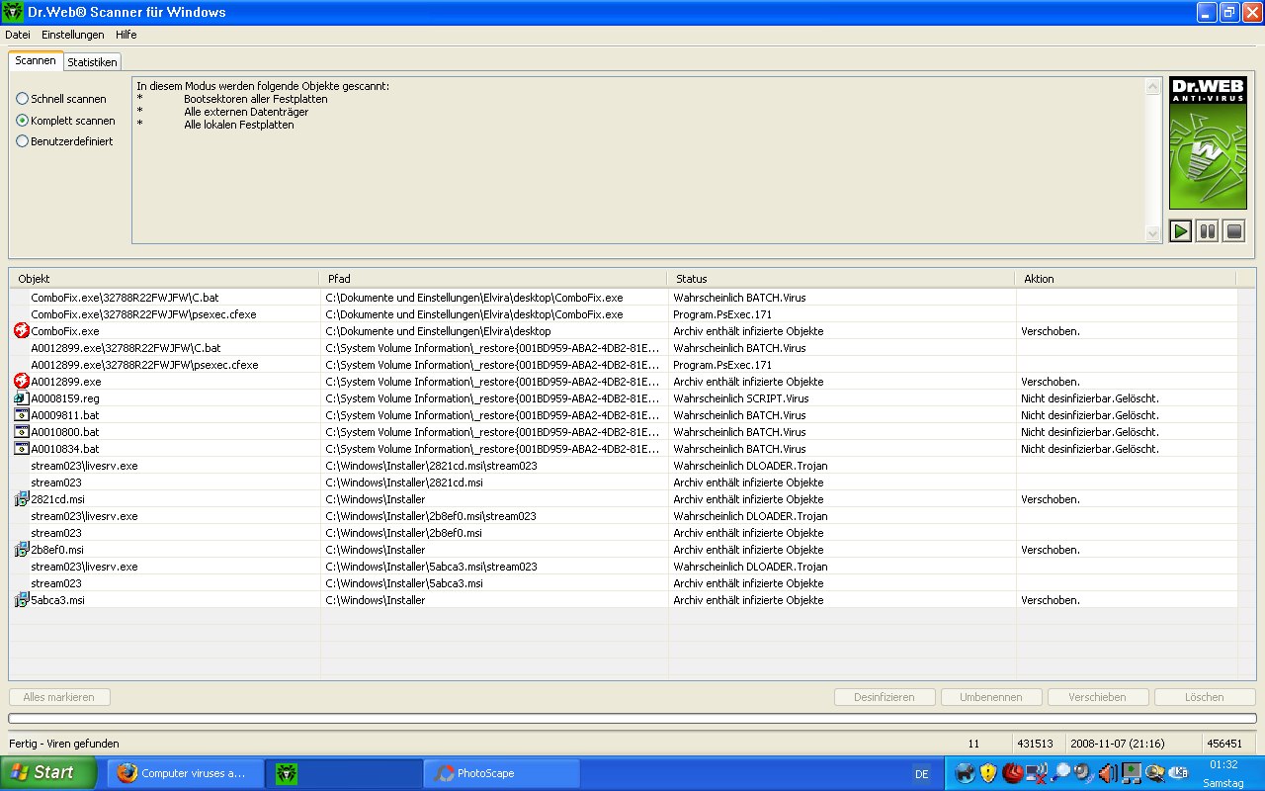Click the Verschieben button

[1098, 697]
